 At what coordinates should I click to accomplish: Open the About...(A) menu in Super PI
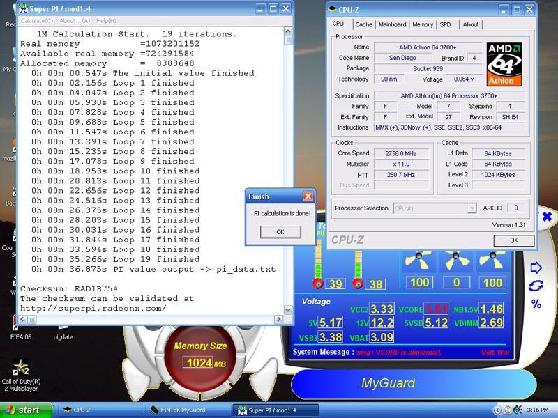pos(75,21)
